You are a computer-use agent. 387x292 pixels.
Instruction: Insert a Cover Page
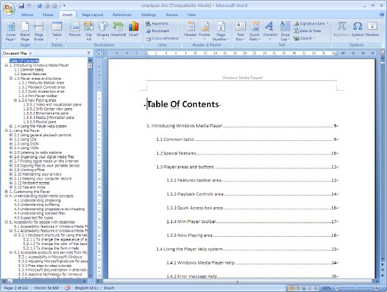tap(11, 32)
